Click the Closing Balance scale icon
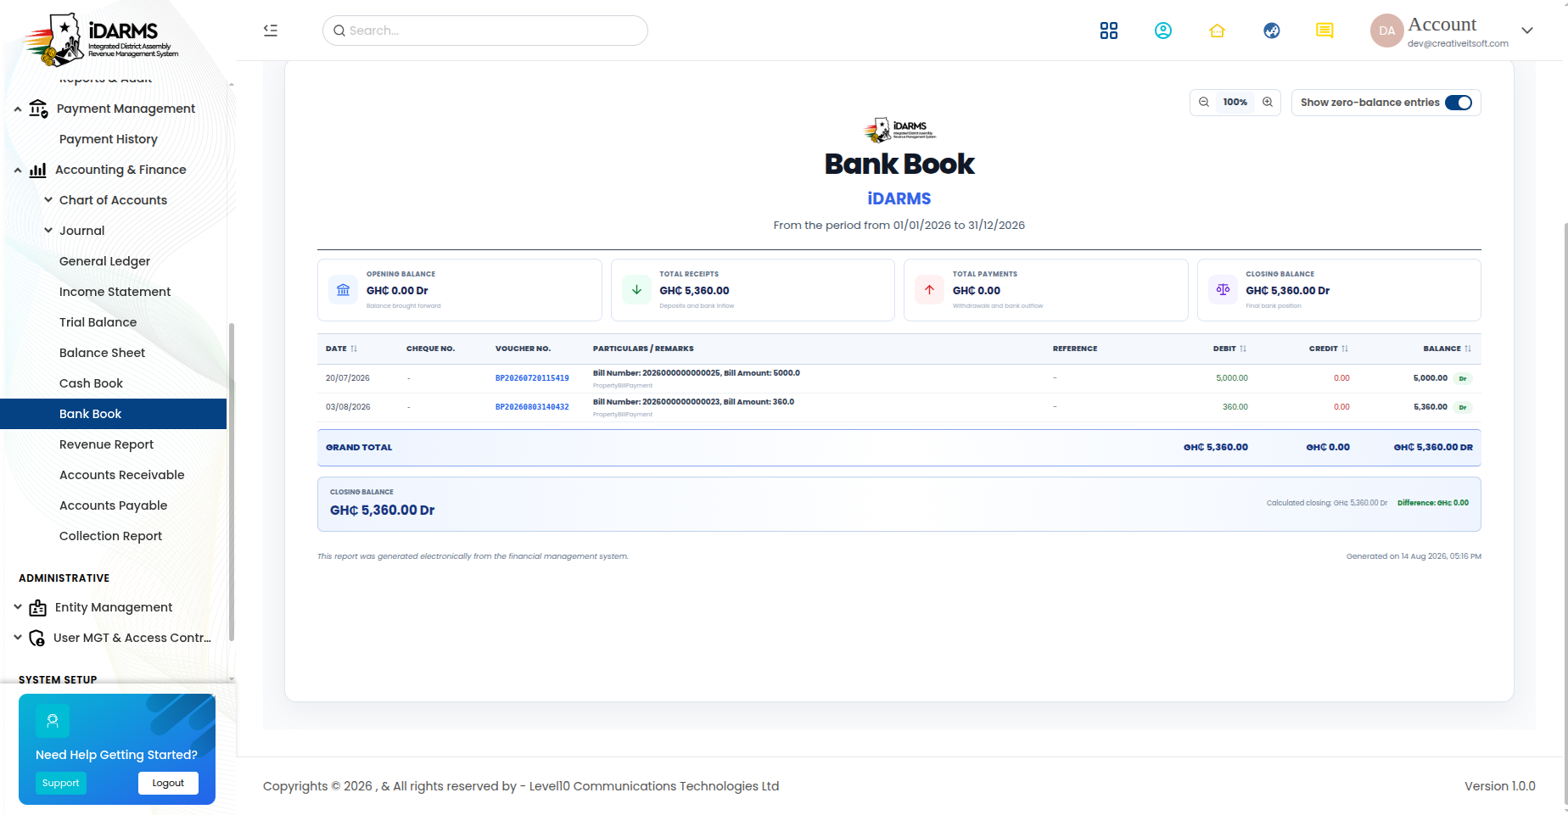This screenshot has width=1568, height=815. (x=1223, y=289)
